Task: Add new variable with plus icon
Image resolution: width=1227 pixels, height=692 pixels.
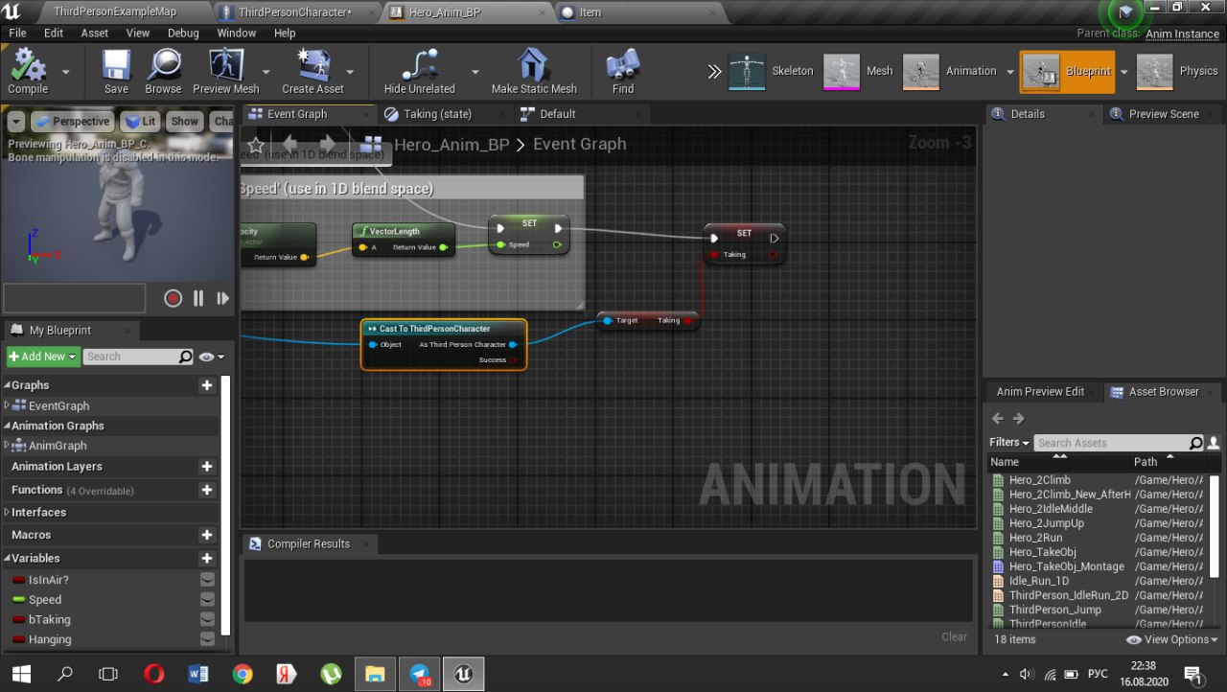Action: 206,558
